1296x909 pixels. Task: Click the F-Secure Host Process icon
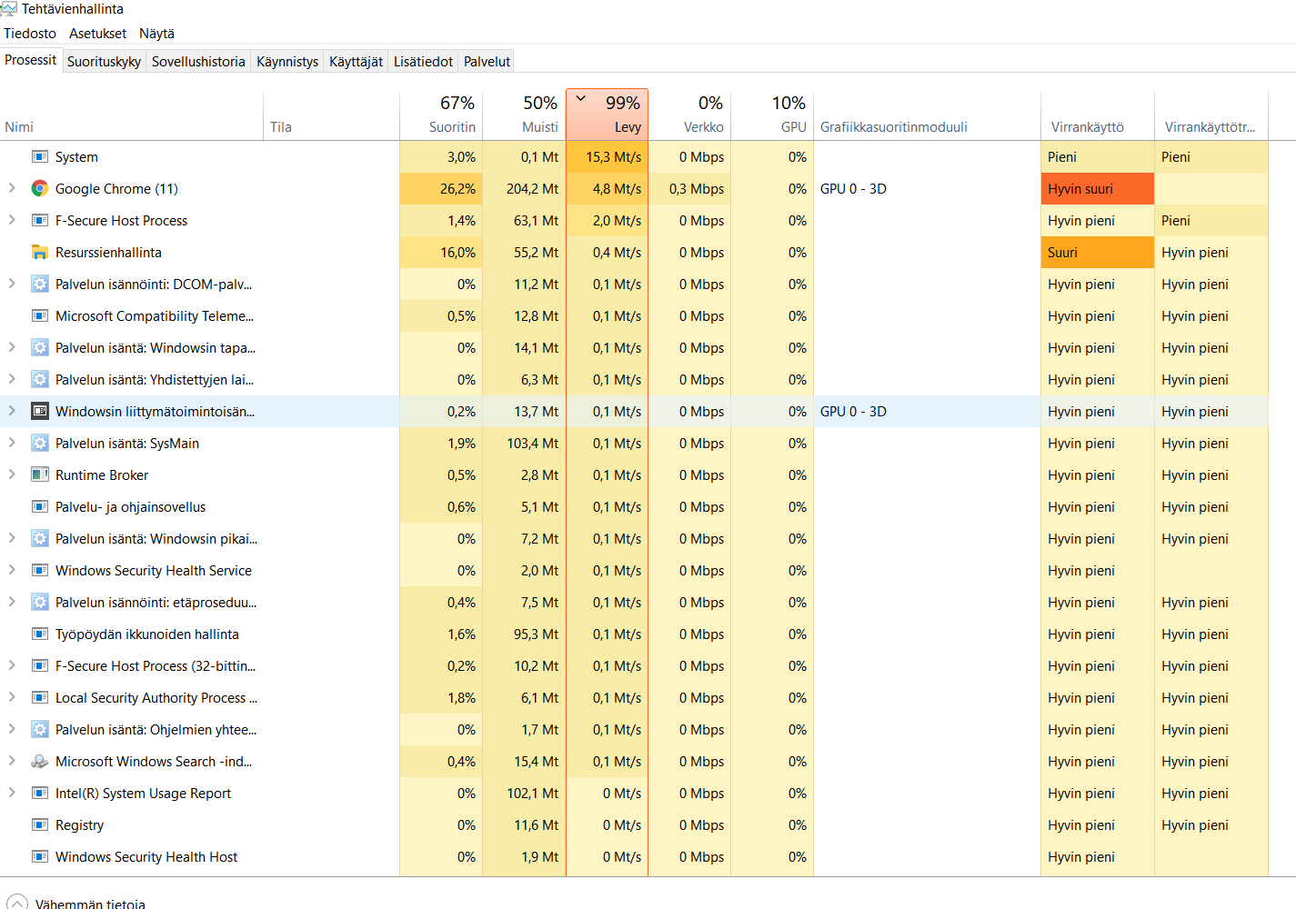tap(40, 221)
